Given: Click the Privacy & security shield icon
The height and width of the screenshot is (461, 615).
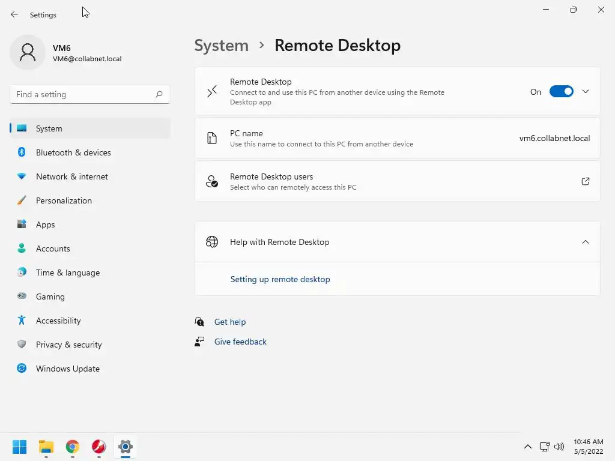Looking at the screenshot, I should 22,345.
